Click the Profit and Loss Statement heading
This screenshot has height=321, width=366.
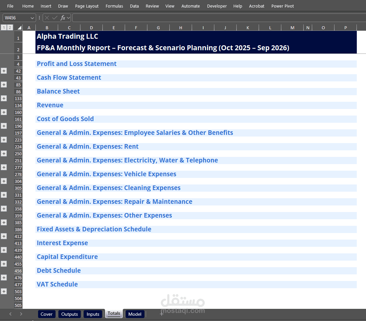point(76,64)
